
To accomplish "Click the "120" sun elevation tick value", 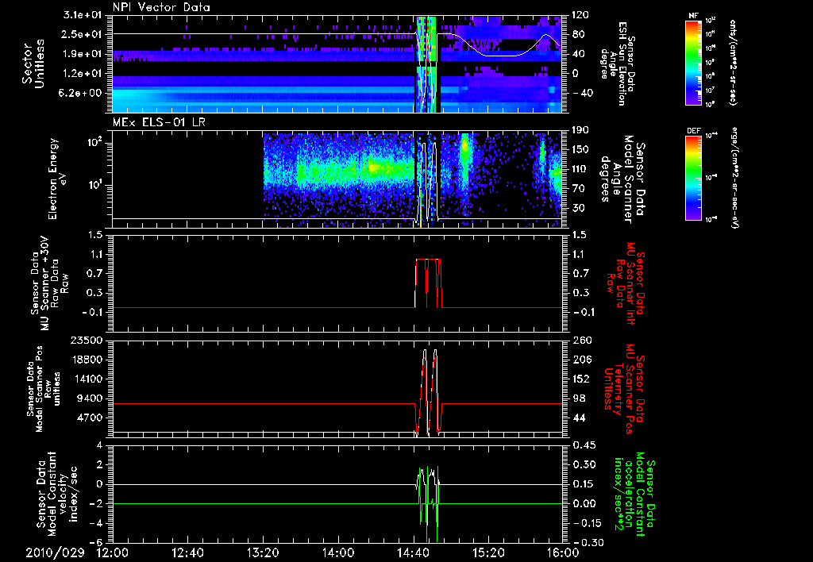I will (580, 15).
